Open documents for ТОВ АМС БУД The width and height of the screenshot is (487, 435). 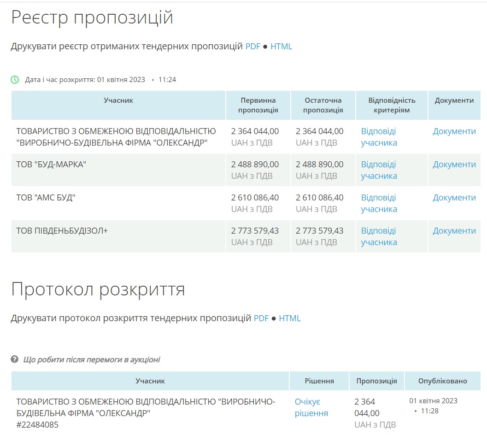(x=454, y=198)
